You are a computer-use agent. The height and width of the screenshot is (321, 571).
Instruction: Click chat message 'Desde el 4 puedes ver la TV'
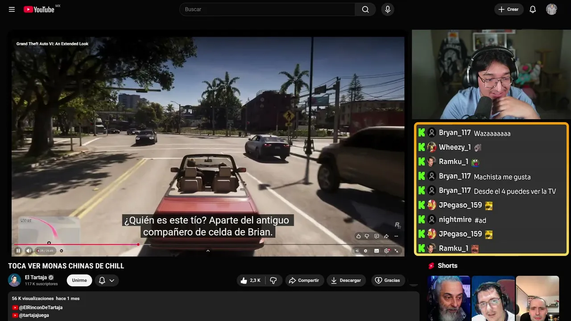point(515,191)
